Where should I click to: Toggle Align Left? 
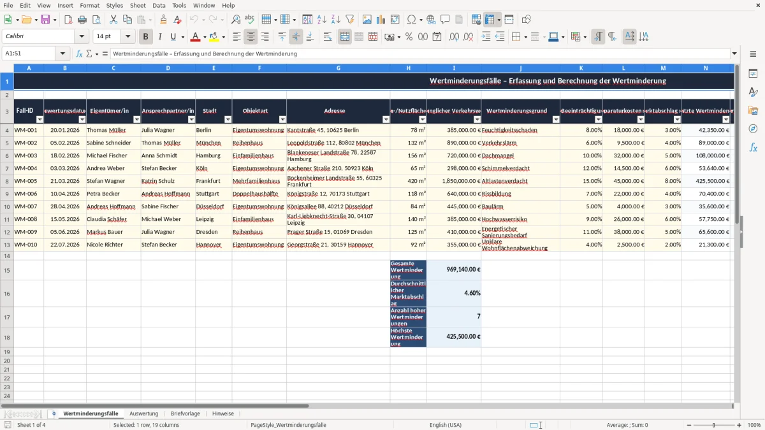(x=237, y=37)
